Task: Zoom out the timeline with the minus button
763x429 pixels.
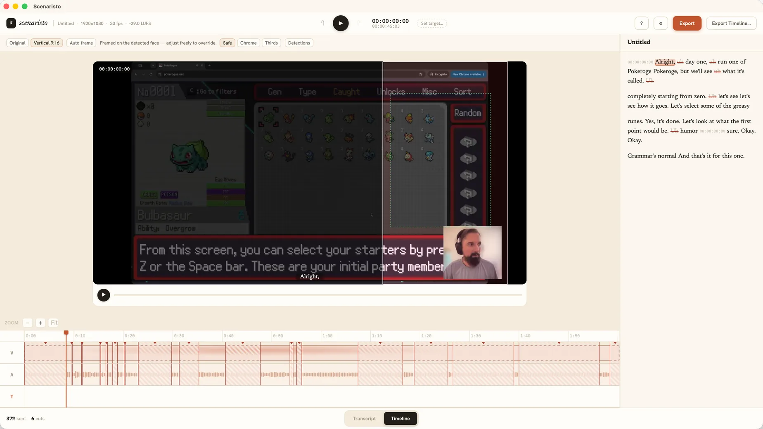Action: [x=27, y=323]
